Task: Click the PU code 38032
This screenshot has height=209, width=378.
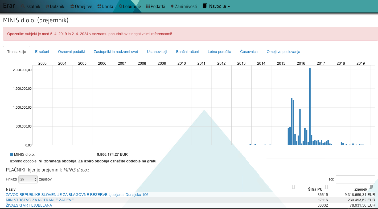Action: pyautogui.click(x=323, y=205)
